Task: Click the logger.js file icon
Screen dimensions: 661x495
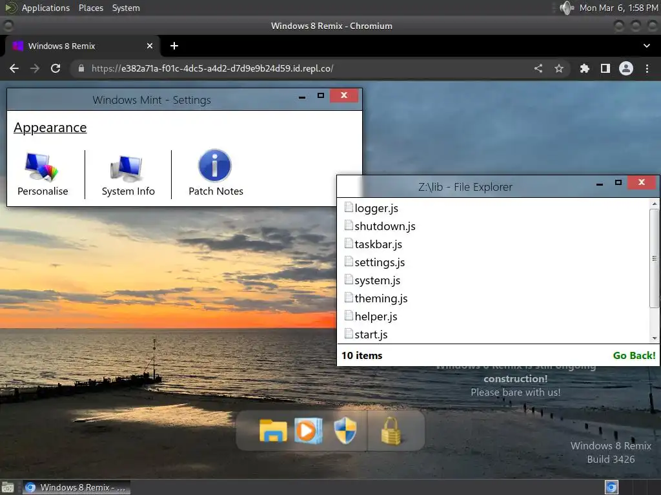Action: (349, 207)
